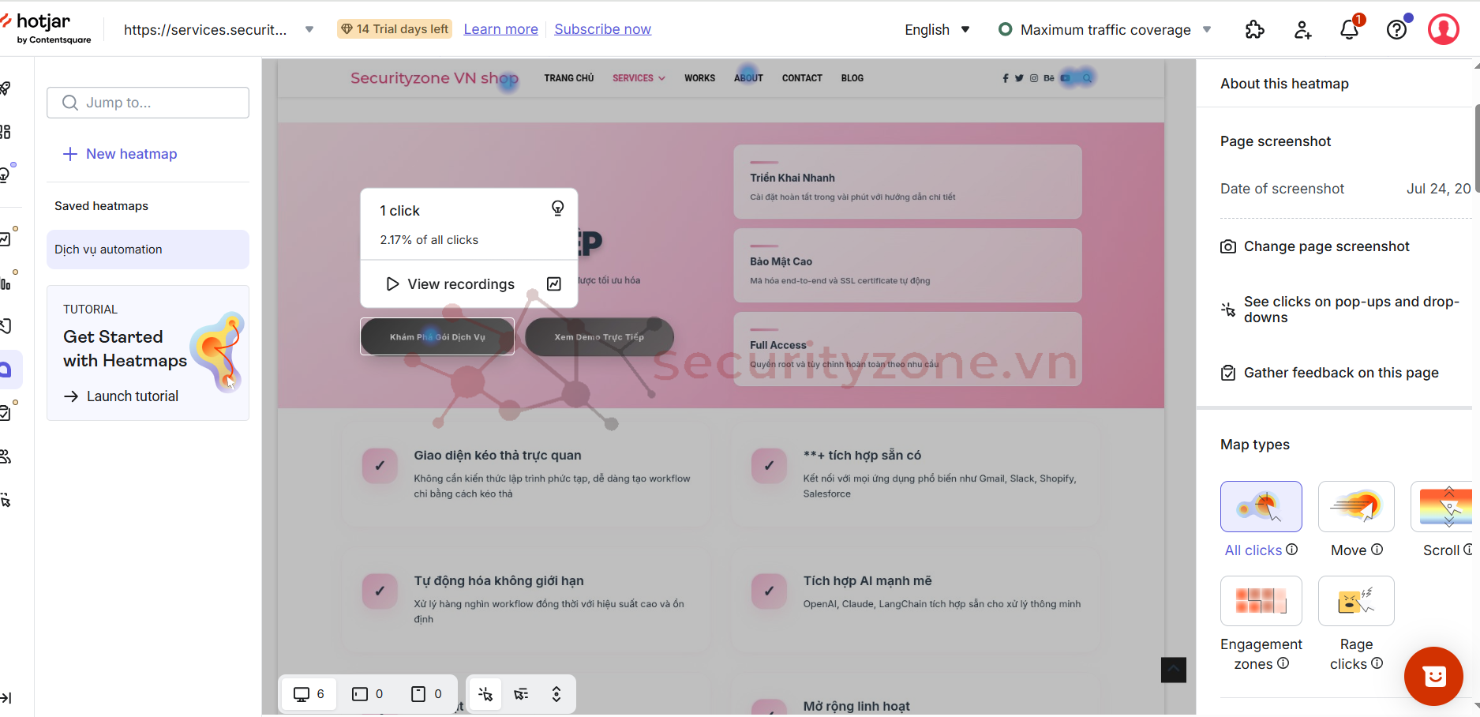Open the red chat widget button
1480x717 pixels.
1433,676
